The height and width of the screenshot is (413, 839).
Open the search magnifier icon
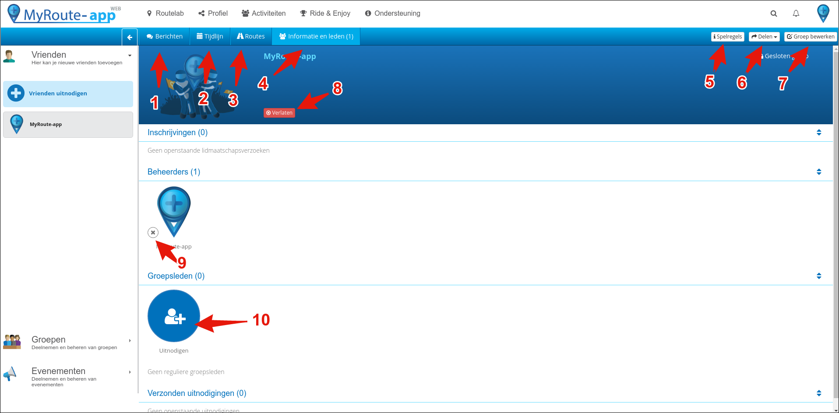point(774,14)
